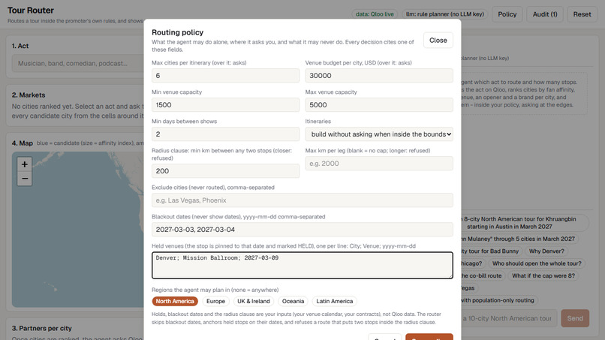Select 'Who should open the whole tour?' chip
Screen dimensions: 605x340
coord(537,263)
